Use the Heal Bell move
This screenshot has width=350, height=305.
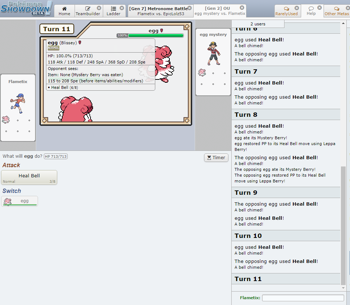29,177
